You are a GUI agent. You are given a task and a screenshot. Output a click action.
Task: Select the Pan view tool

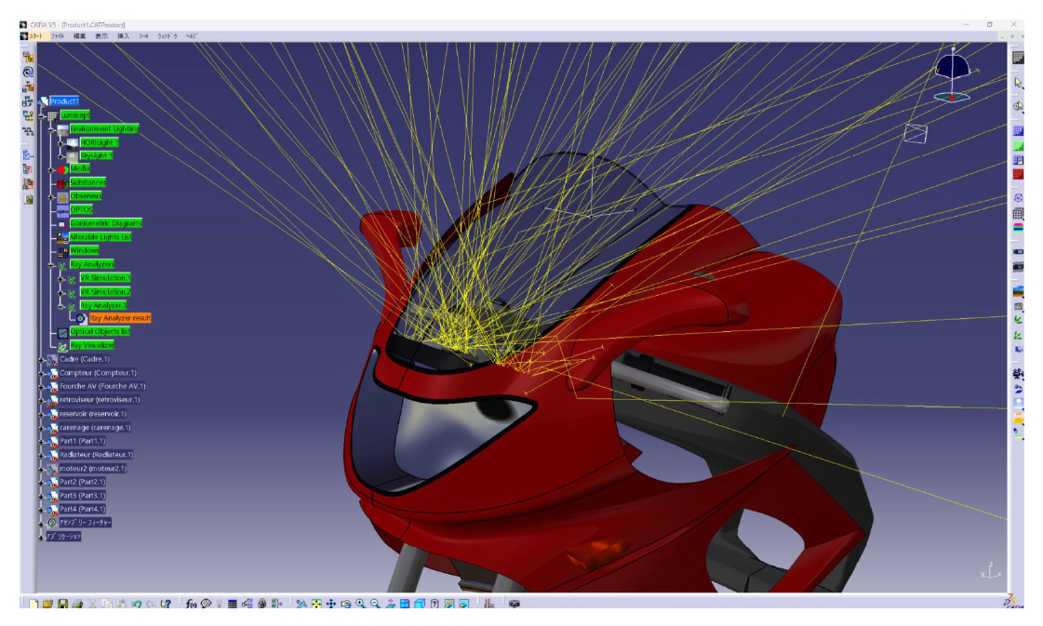click(330, 604)
